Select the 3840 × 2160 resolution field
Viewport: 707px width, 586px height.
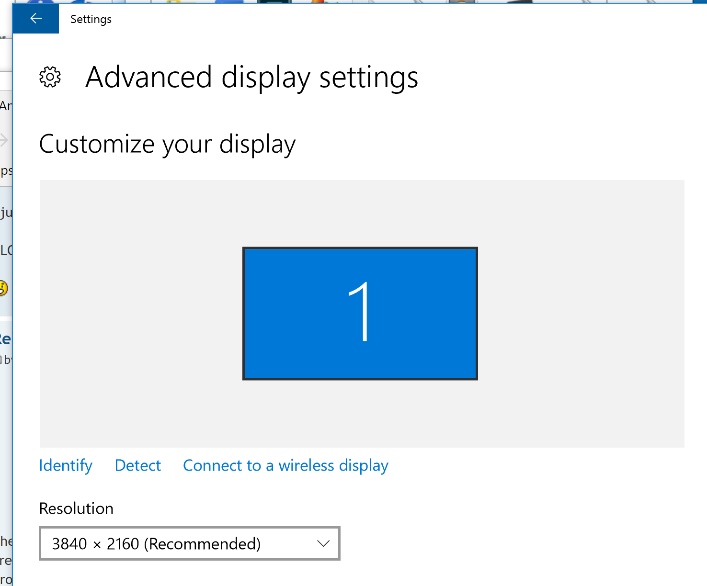[x=157, y=543]
